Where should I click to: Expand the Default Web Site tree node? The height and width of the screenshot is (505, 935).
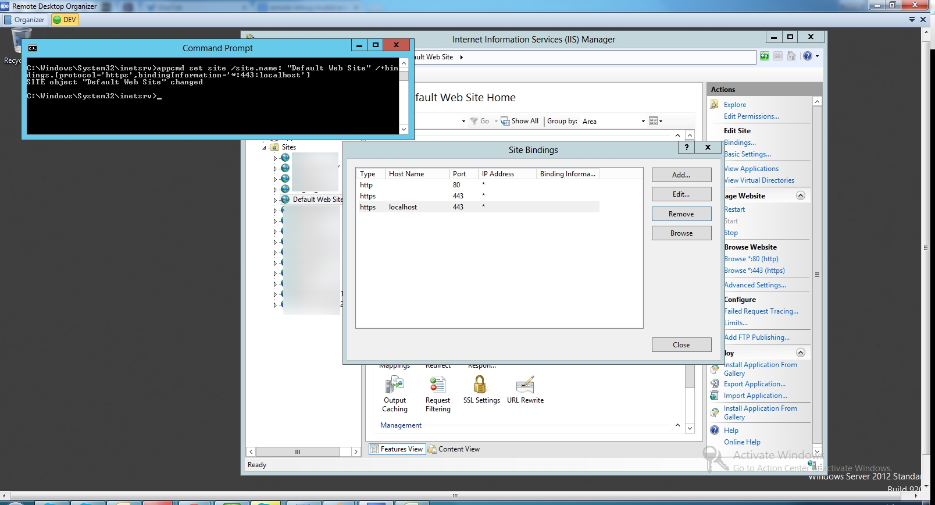[x=275, y=200]
